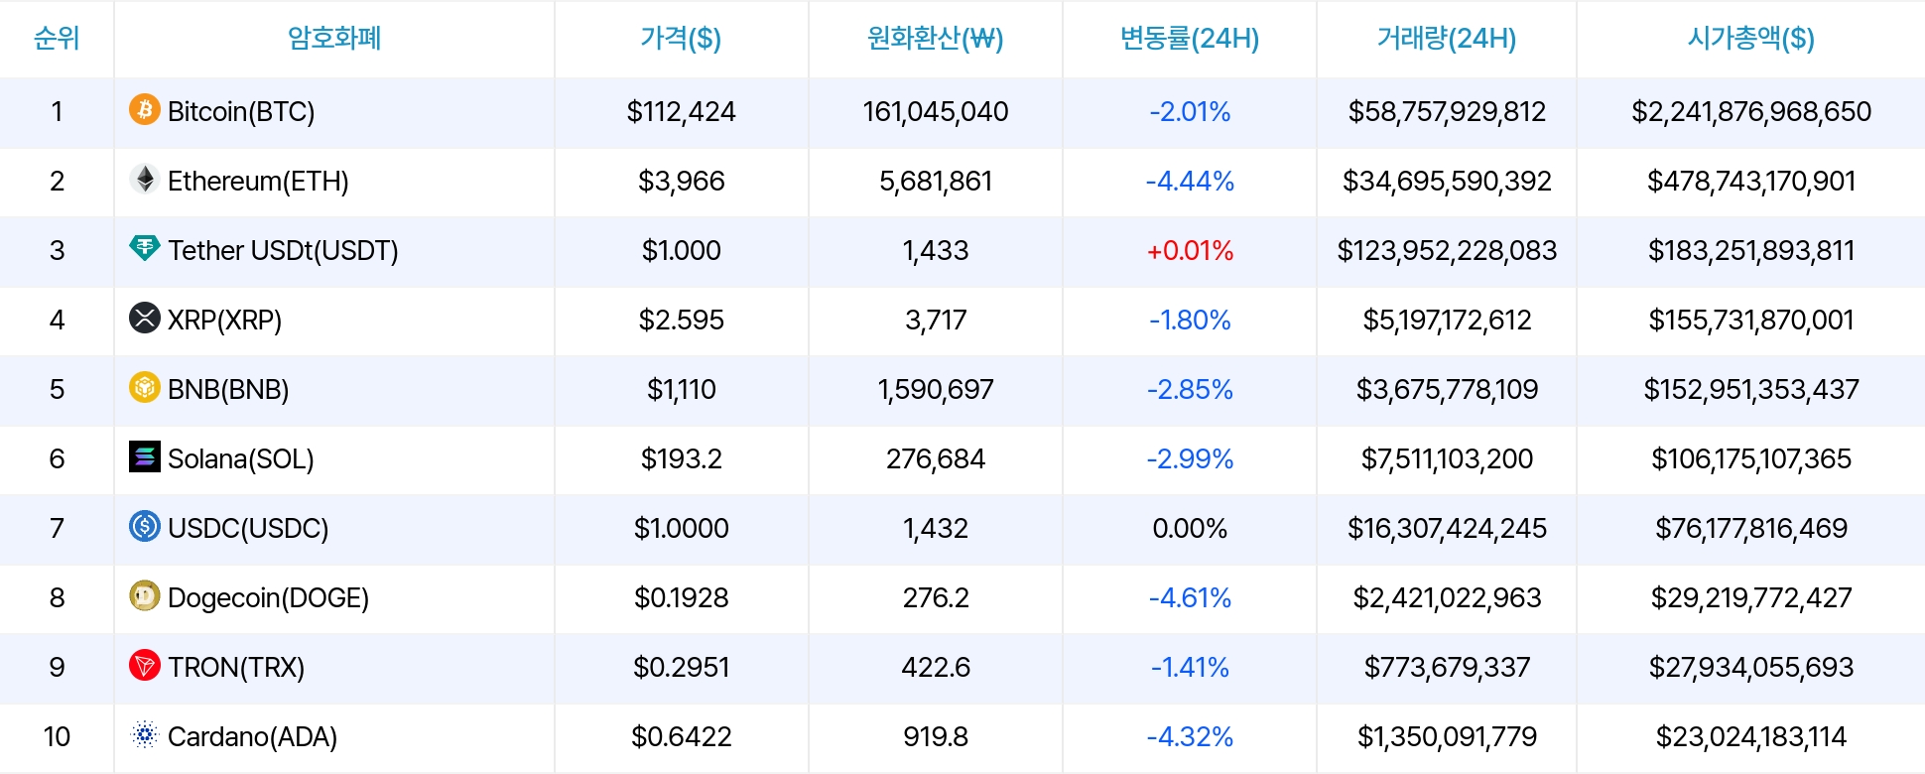This screenshot has height=774, width=1925.
Task: Click Tether change +0.01%
Action: pyautogui.click(x=1190, y=251)
